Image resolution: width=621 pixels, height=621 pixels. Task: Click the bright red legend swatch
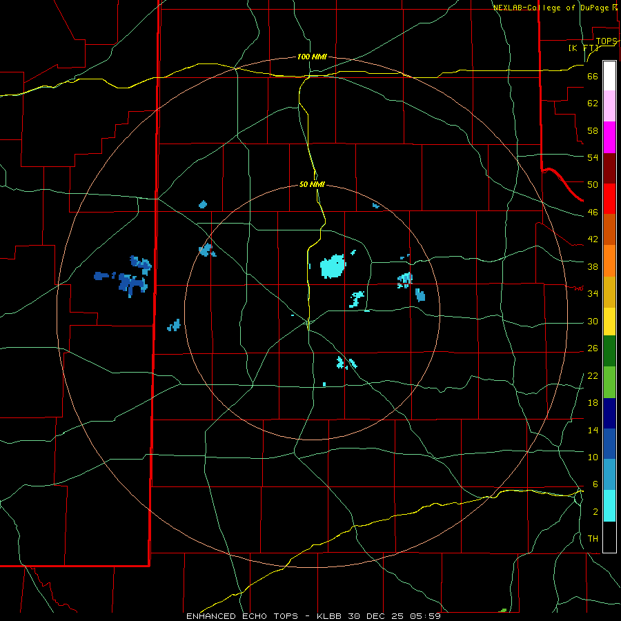click(x=609, y=199)
